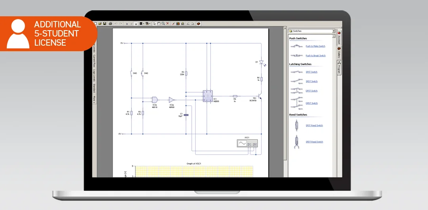Start the simulation with the Run button
The height and width of the screenshot is (210, 428).
point(127,24)
